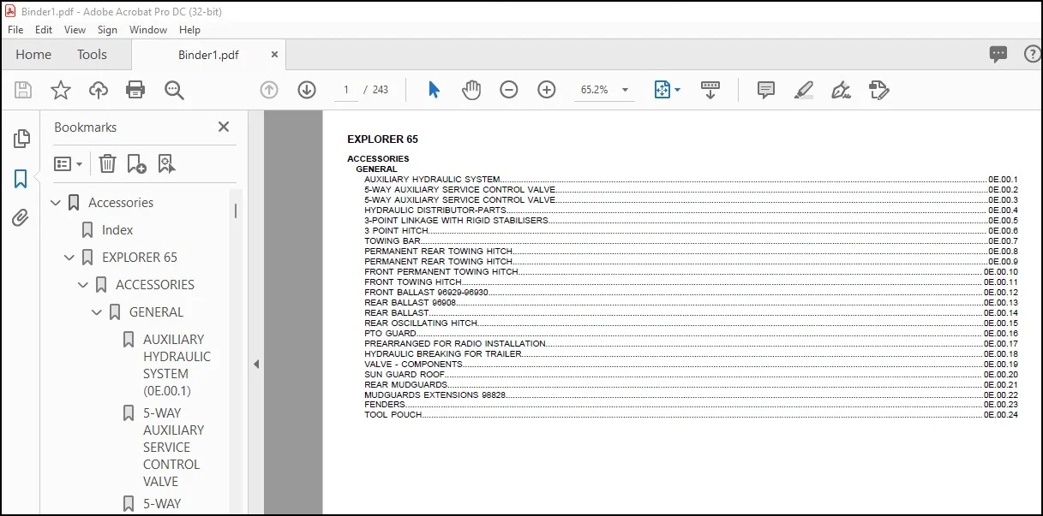
Task: Open the Sign document pen tool
Action: pyautogui.click(x=841, y=90)
